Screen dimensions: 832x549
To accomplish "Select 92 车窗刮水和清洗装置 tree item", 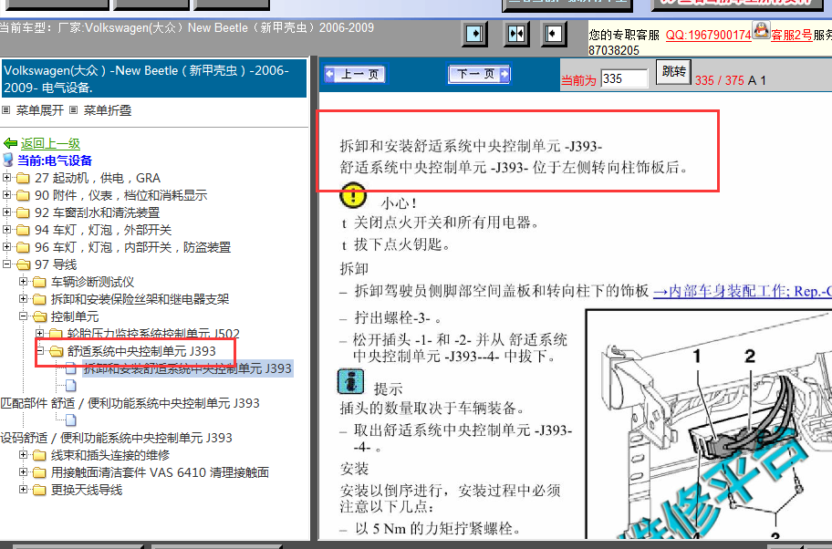I will click(x=97, y=212).
